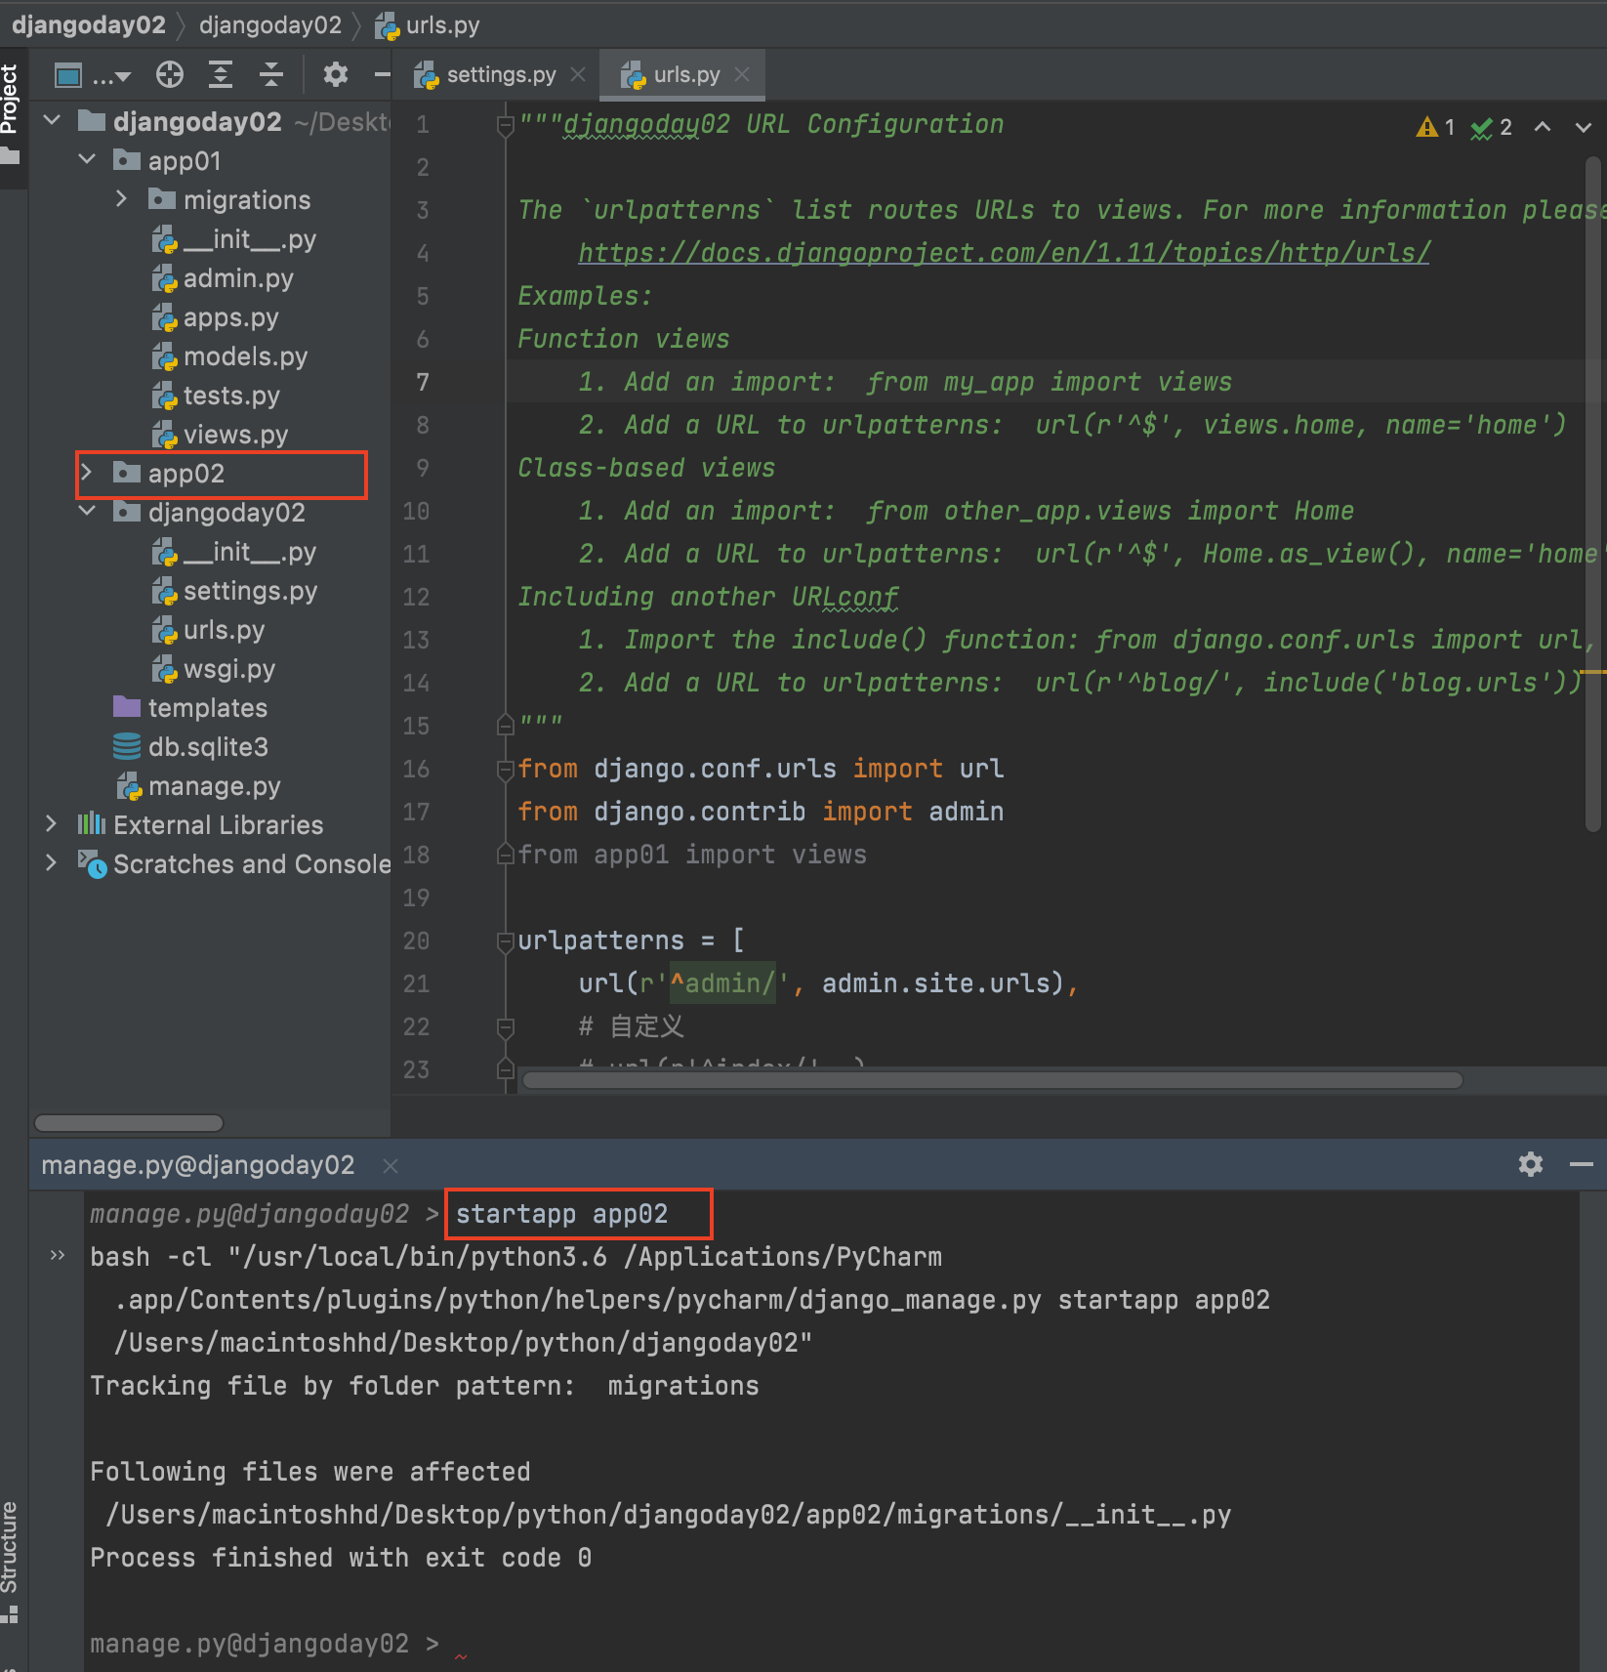Screen dimensions: 1607x1672
Task: Hide the project panel with minus icon
Action: tap(382, 74)
